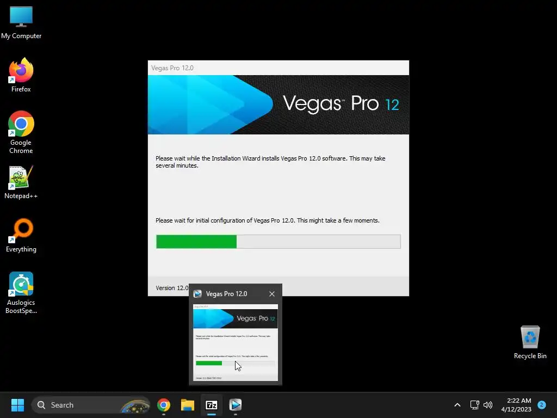Viewport: 557px width, 418px height.
Task: Select the Google Chrome desktop shortcut
Action: click(x=21, y=132)
